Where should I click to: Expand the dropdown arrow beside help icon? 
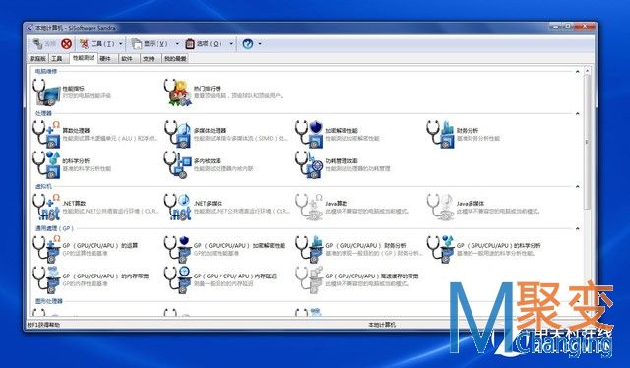260,44
